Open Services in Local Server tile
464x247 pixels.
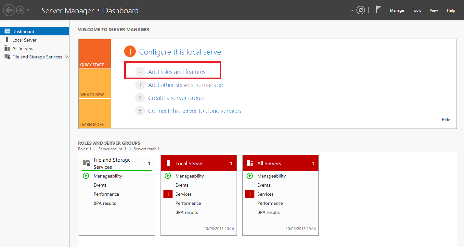pyautogui.click(x=184, y=194)
